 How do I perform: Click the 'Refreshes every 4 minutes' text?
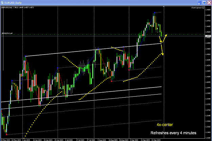pos(173,133)
